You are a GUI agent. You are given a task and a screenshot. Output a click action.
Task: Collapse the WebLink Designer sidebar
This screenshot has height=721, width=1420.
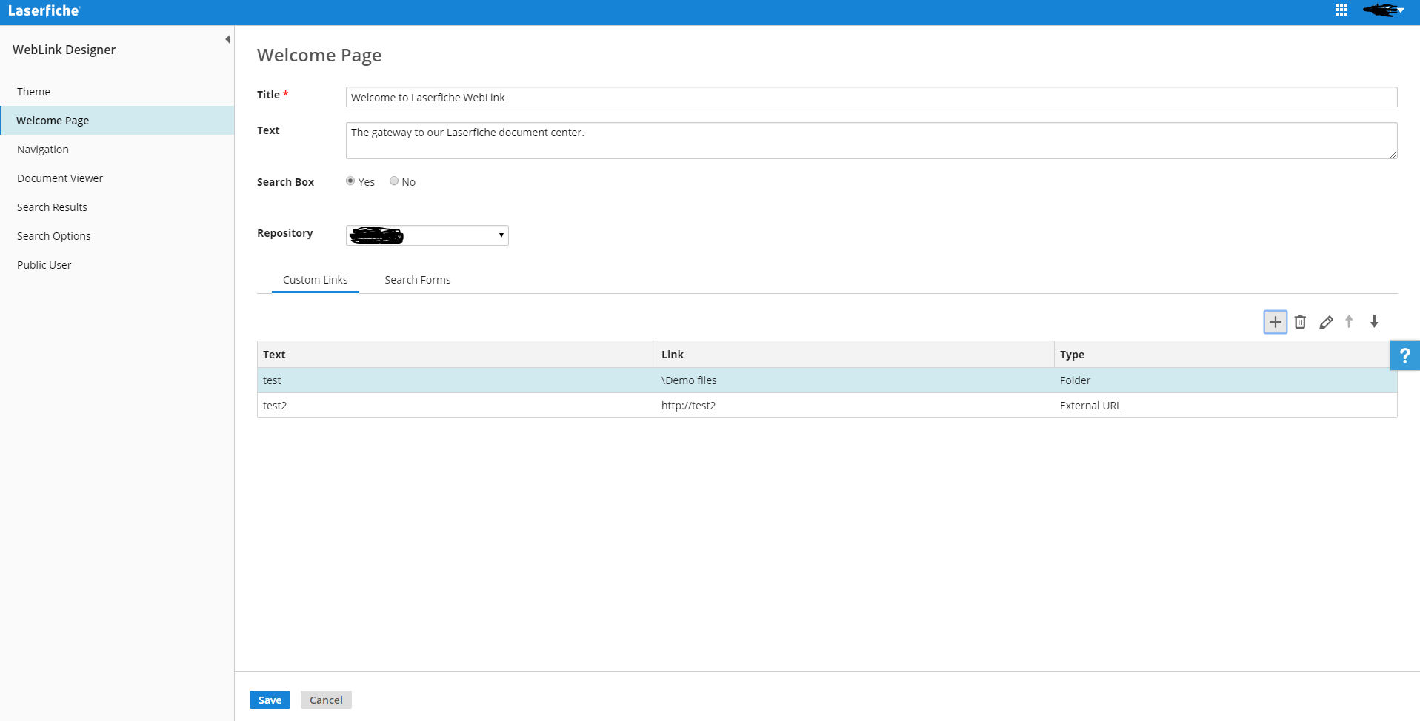point(227,39)
